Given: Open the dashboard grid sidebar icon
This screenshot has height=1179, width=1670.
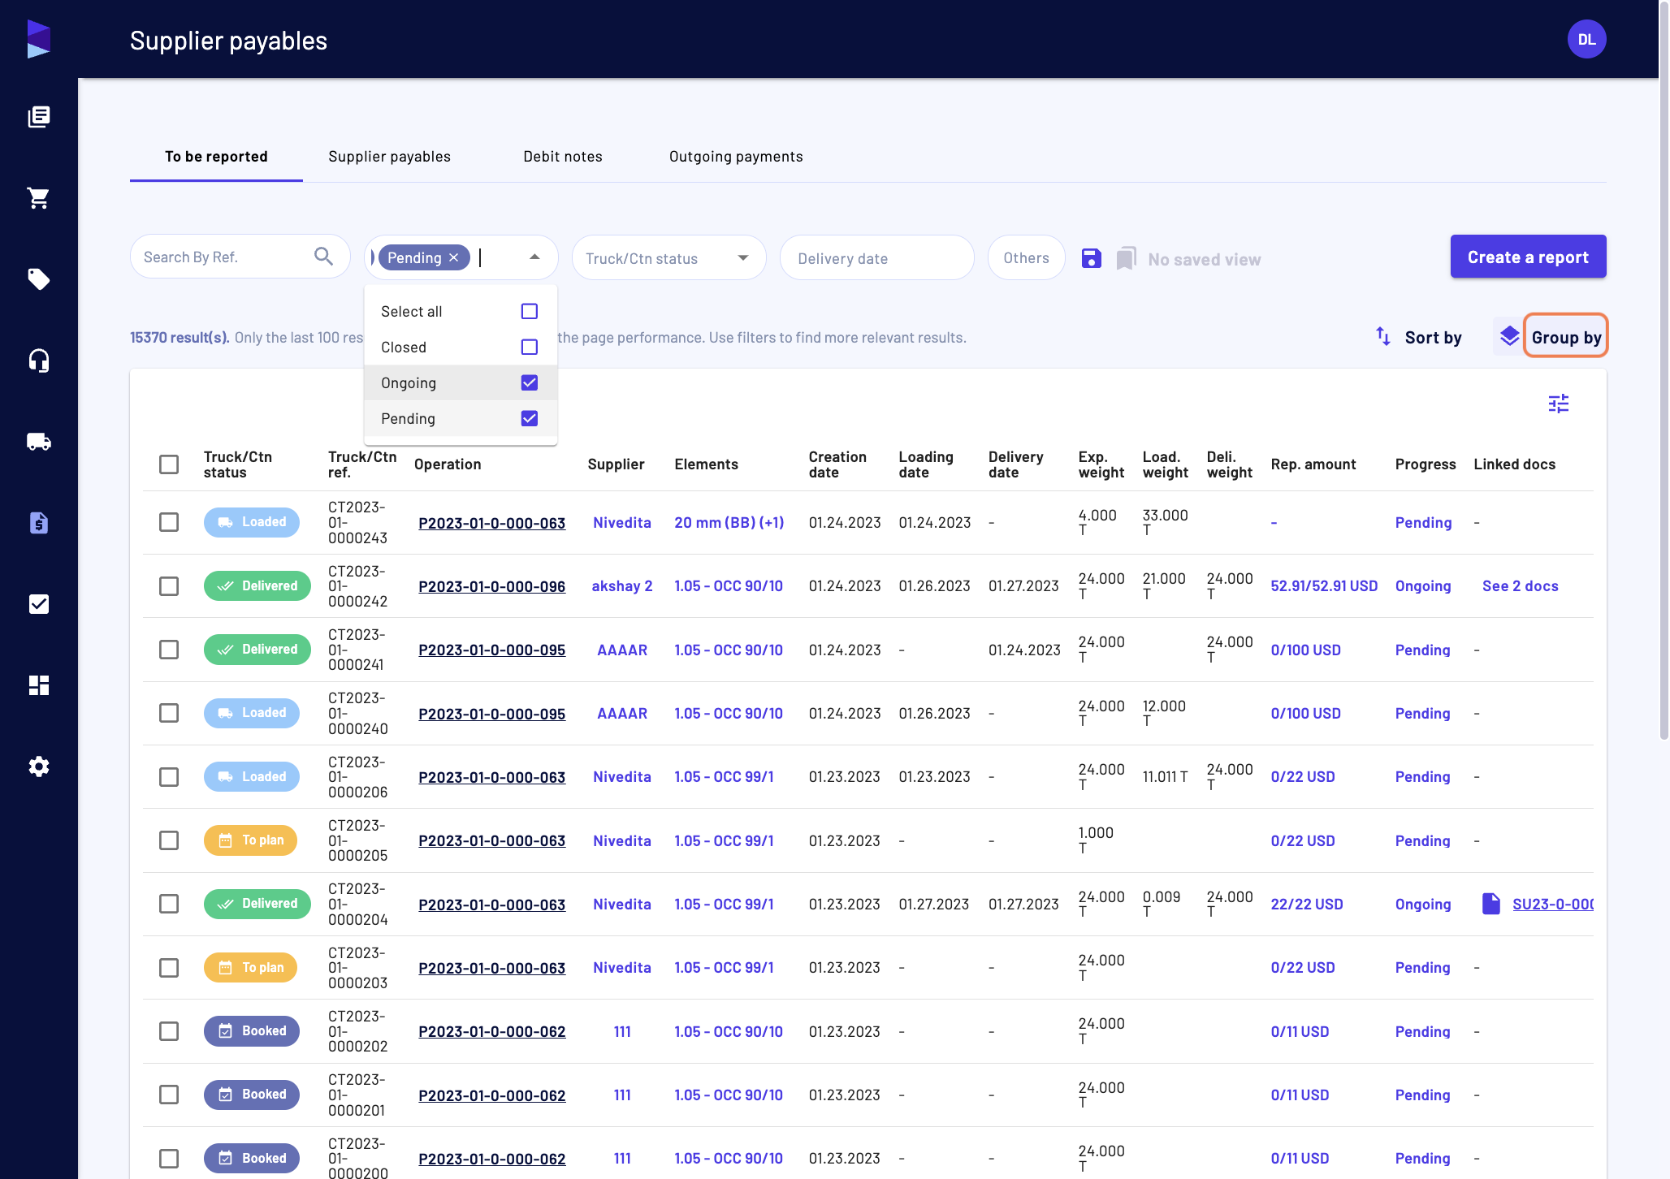Looking at the screenshot, I should pos(39,685).
